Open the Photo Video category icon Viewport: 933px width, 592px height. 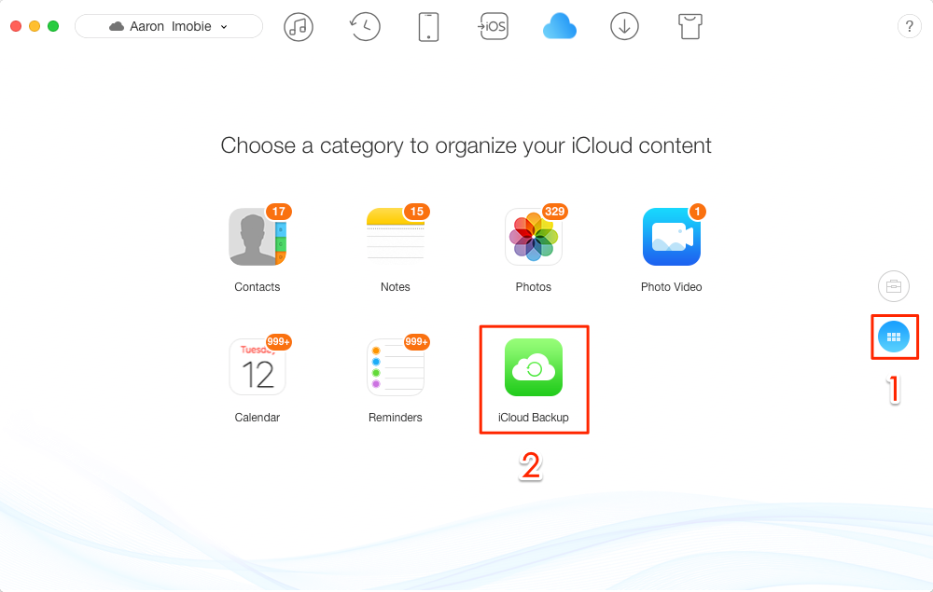tap(671, 237)
